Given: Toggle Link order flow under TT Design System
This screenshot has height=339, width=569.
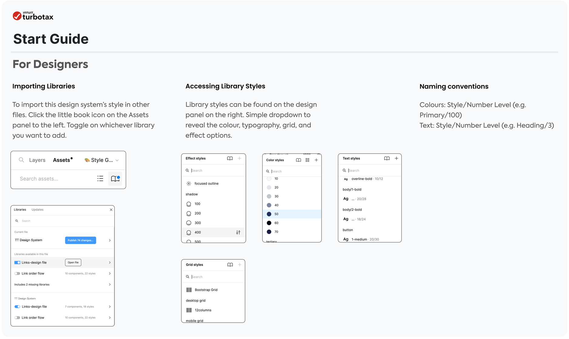Looking at the screenshot, I should tap(17, 318).
